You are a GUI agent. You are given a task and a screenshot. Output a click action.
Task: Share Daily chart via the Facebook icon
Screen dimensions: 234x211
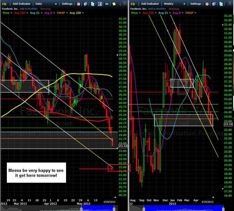(x=100, y=4)
